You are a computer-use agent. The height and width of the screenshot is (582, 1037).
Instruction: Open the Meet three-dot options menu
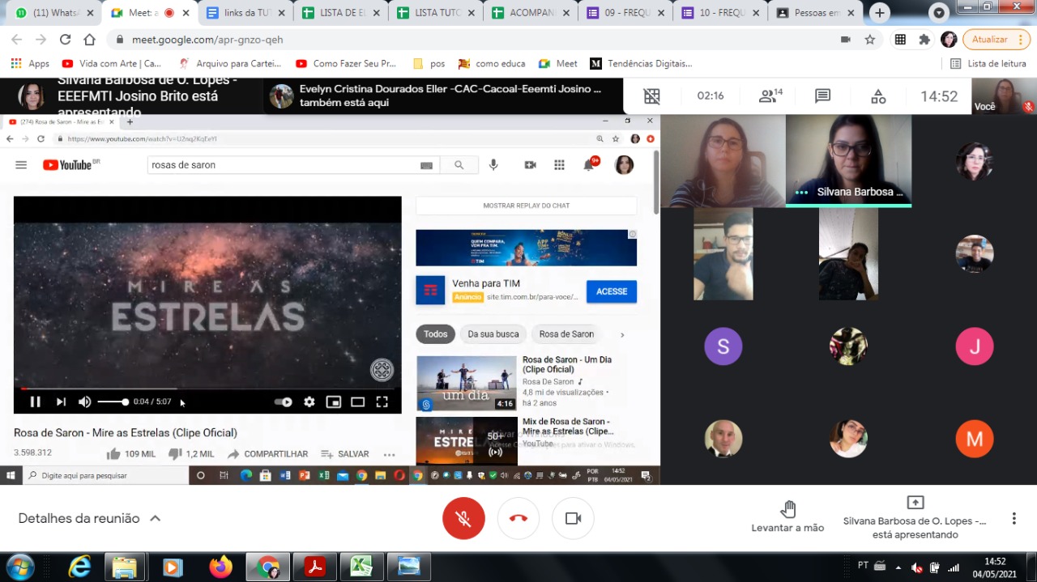(x=1014, y=518)
